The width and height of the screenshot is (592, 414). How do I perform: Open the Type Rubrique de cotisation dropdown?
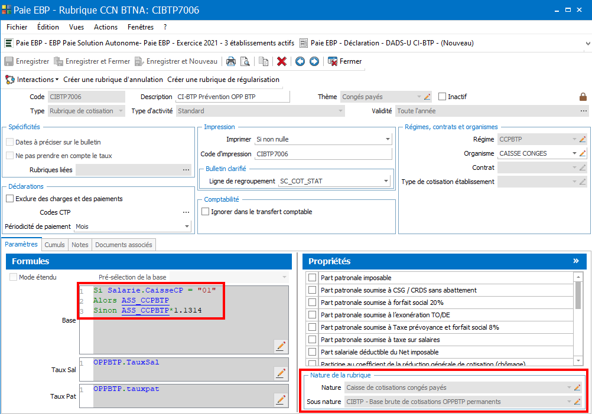click(121, 111)
